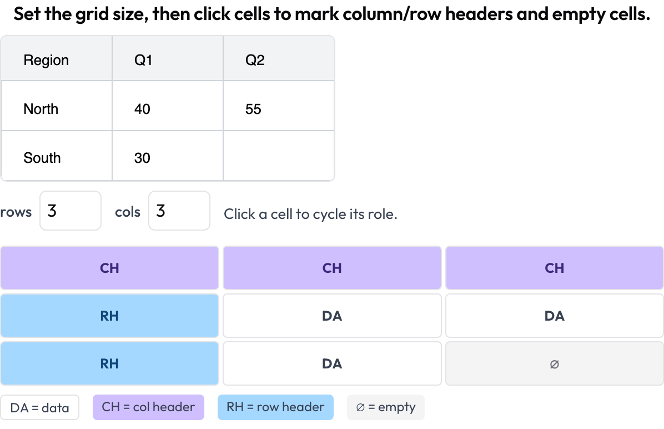Toggle the upper RH row header cell

pyautogui.click(x=109, y=316)
